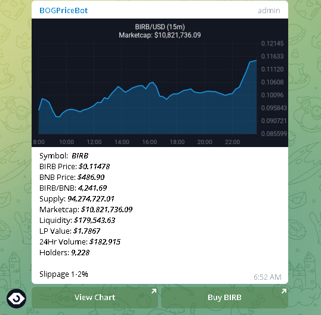This screenshot has width=321, height=315.
Task: Click the 6:52 AM message timestamp
Action: click(x=267, y=277)
